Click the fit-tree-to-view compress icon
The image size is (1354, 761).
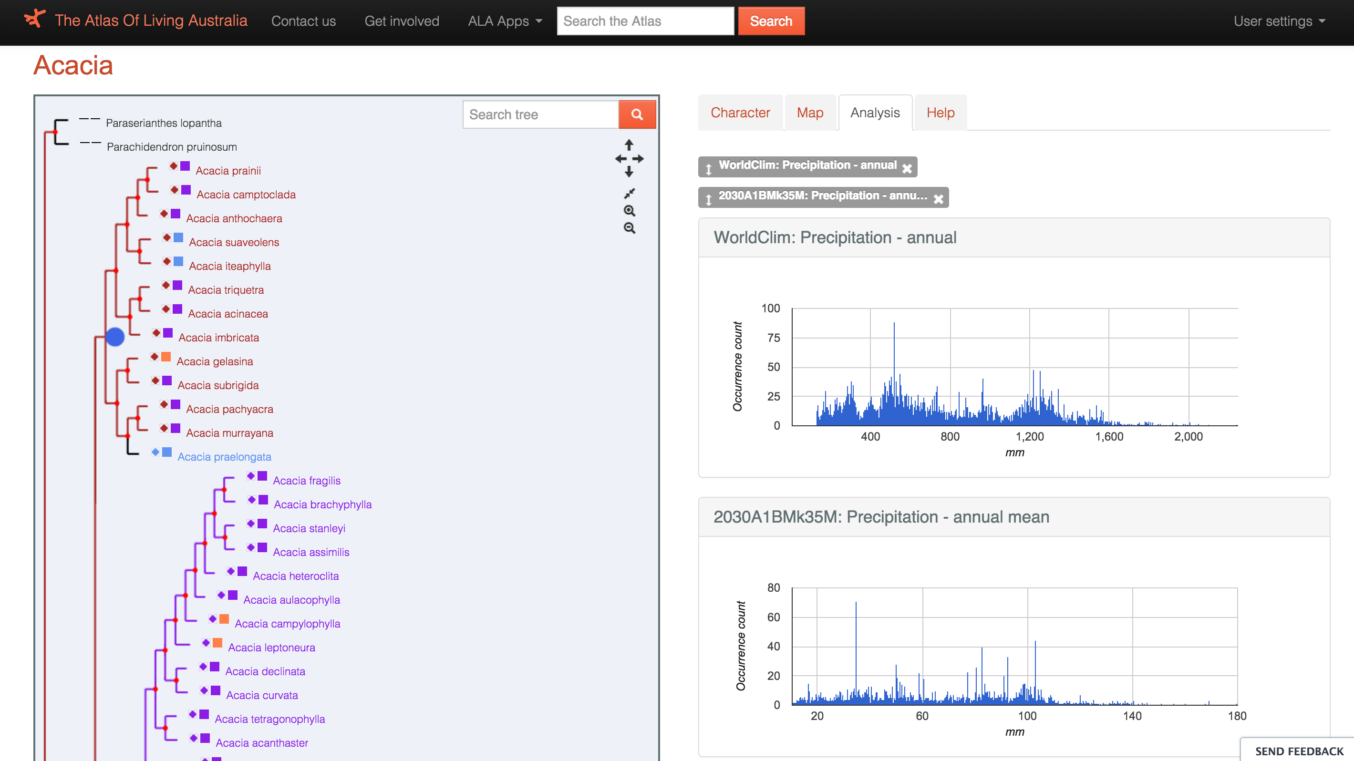629,194
